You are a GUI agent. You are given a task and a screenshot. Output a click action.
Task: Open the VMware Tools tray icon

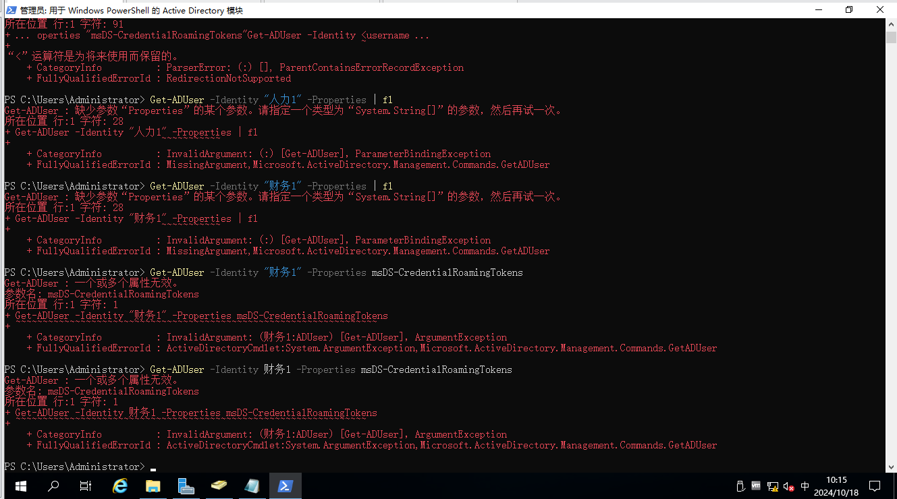point(756,486)
